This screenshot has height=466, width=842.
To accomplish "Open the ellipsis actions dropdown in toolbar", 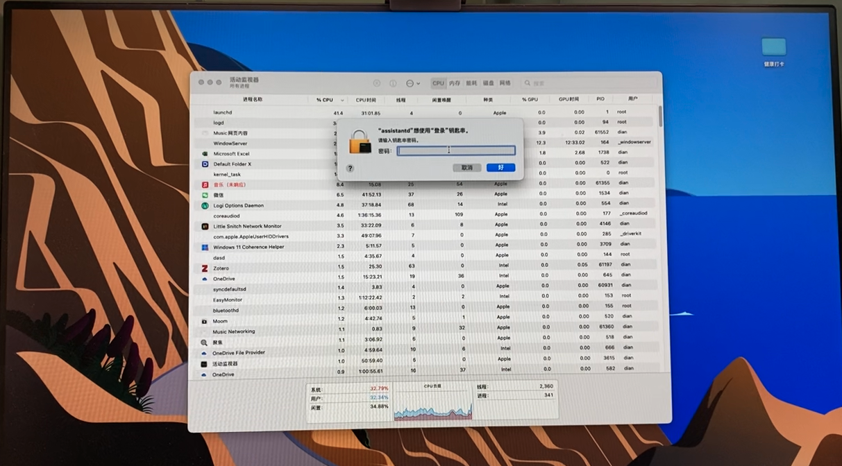I will pos(412,83).
